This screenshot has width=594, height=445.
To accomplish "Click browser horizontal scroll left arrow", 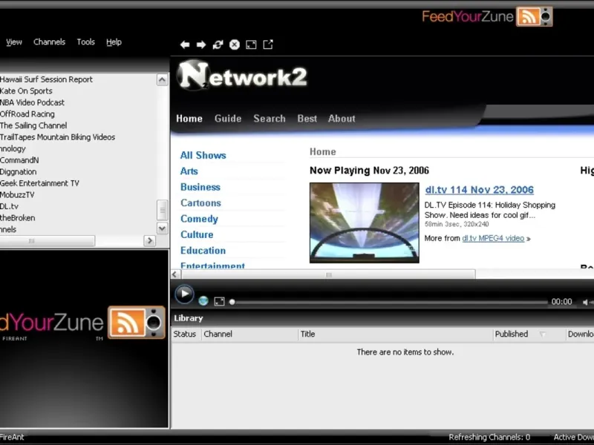I will tap(175, 274).
